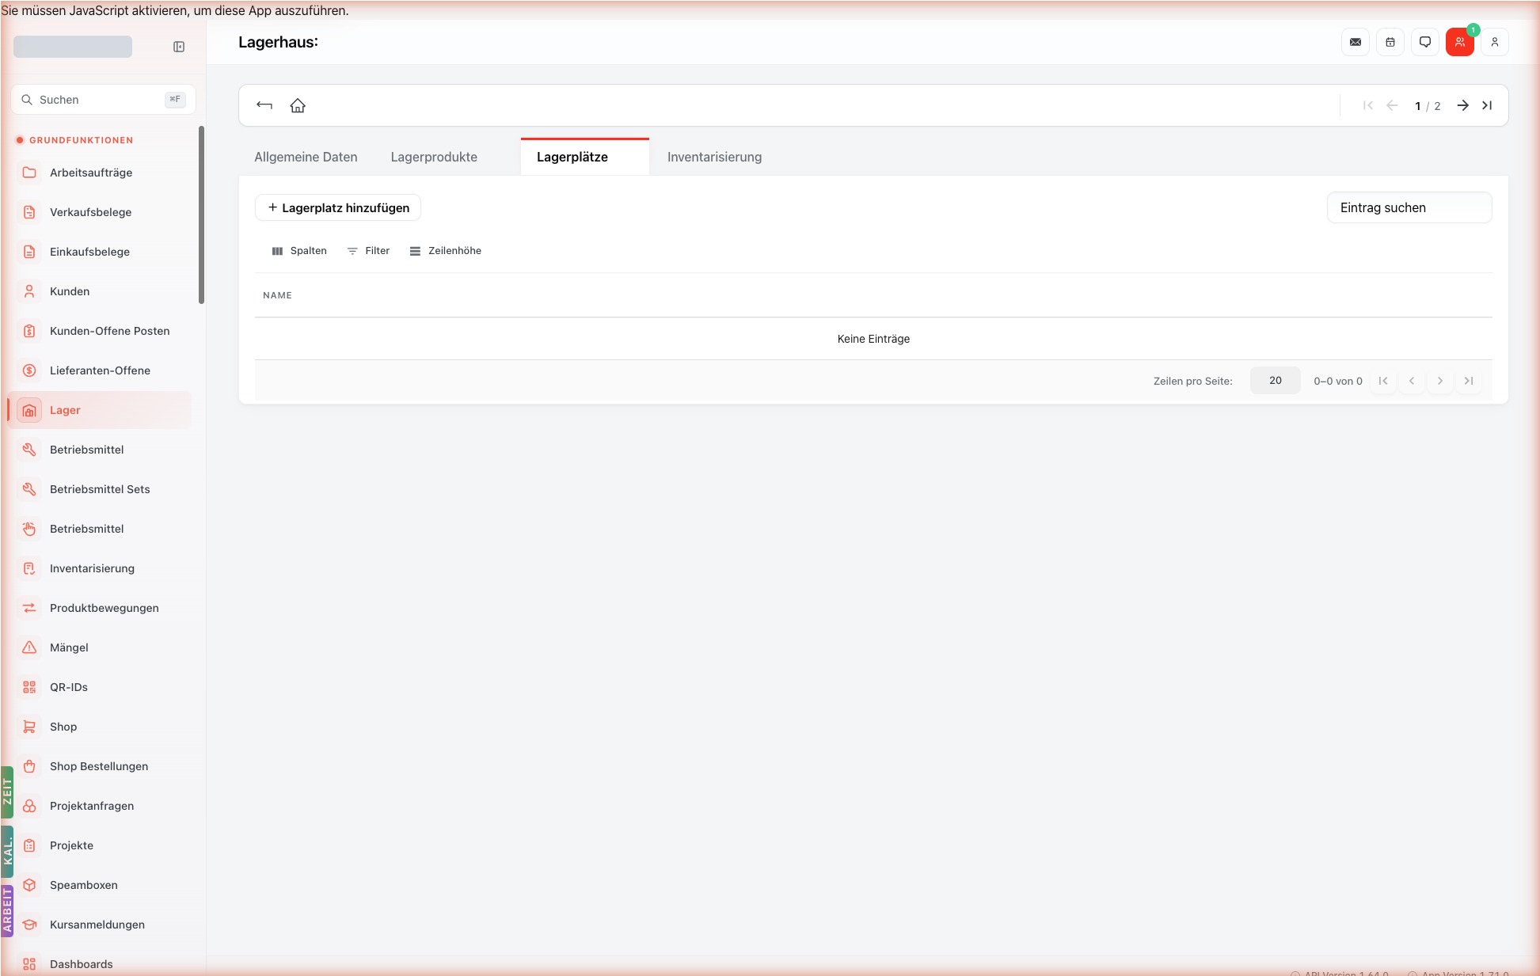Open Betriebsmittel Sets in the sidebar

[x=100, y=489]
